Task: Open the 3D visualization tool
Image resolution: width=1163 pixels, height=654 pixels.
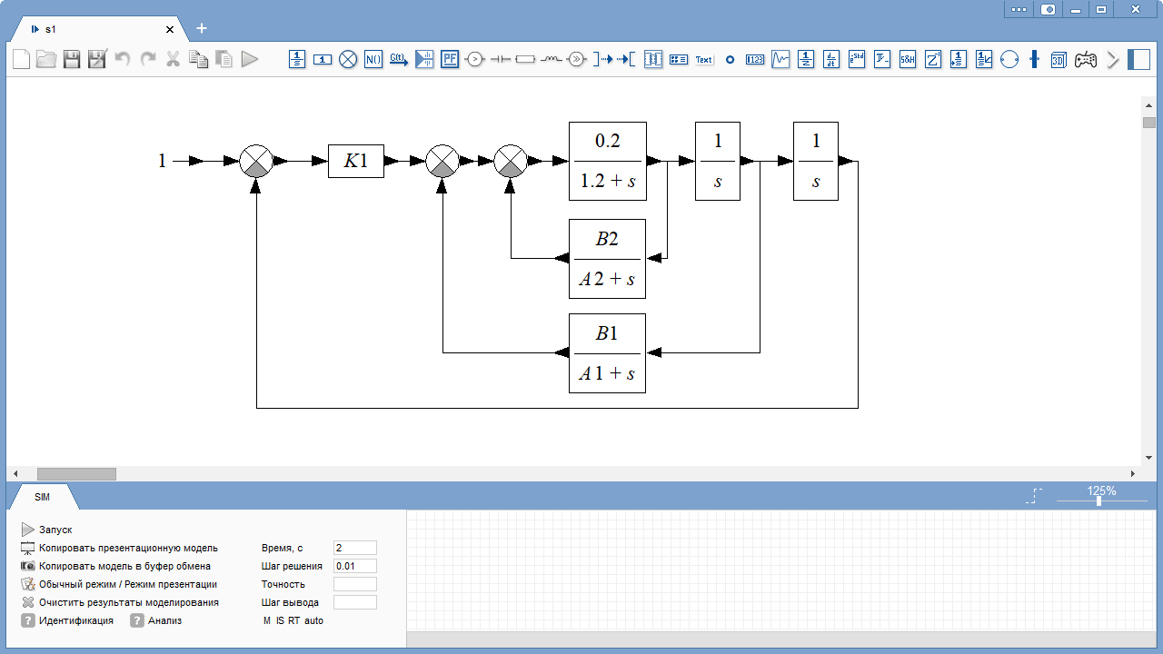Action: [1059, 60]
